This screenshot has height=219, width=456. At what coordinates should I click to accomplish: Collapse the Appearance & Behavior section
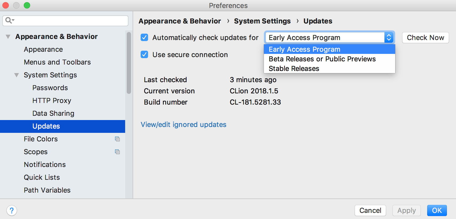tap(8, 37)
